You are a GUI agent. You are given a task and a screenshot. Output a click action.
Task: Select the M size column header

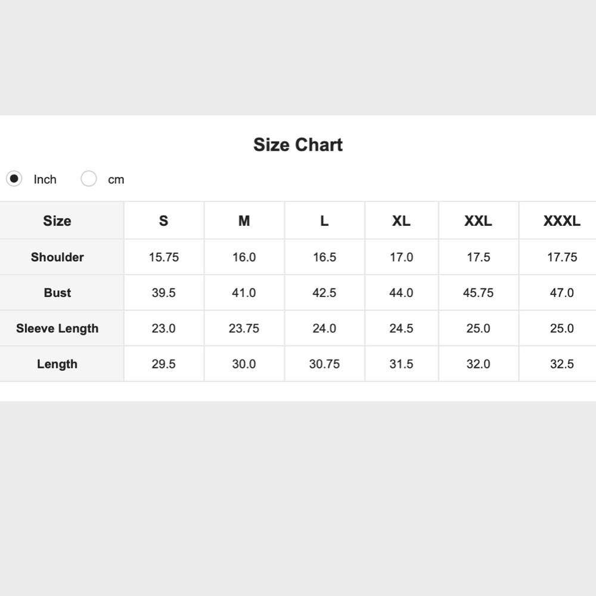[x=244, y=221]
